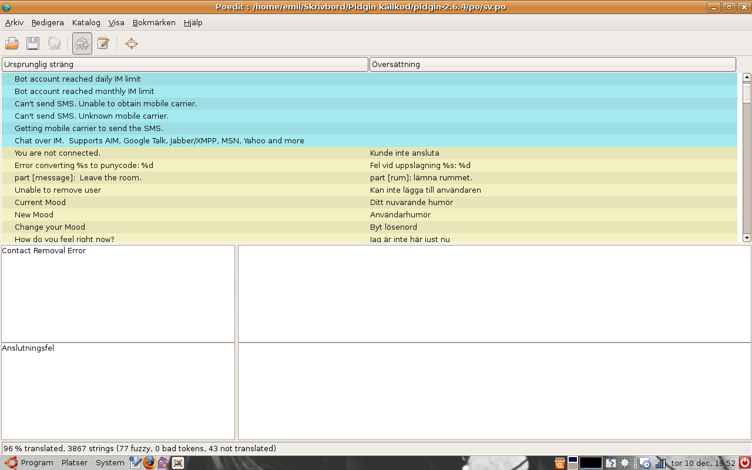Click the 'Anslutningsfel' translation text pane
The height and width of the screenshot is (470, 752).
(118, 391)
